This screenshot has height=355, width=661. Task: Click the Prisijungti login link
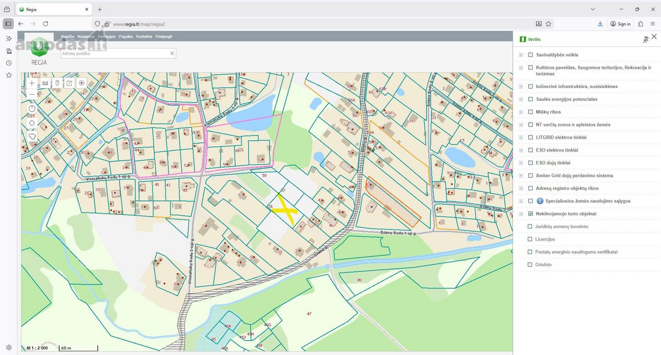pyautogui.click(x=164, y=36)
